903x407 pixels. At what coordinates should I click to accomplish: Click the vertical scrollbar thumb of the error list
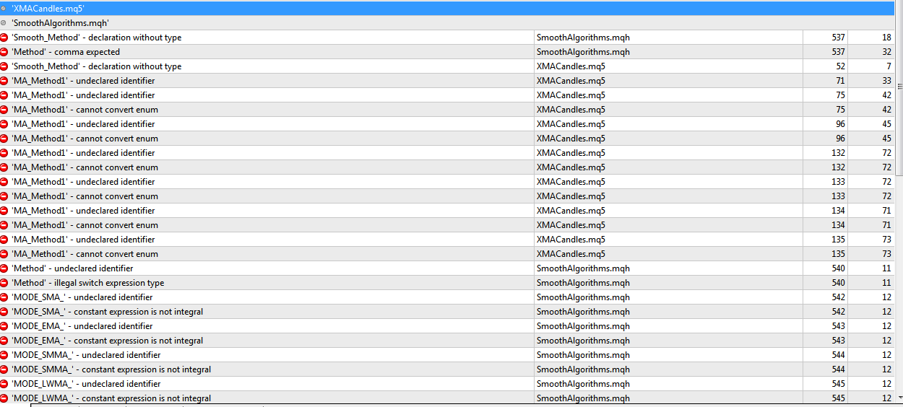[899, 87]
